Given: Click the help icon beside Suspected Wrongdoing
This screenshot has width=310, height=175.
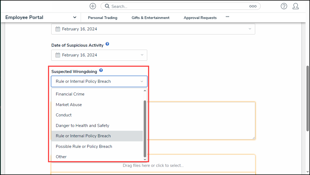Looking at the screenshot, I should click(x=101, y=70).
